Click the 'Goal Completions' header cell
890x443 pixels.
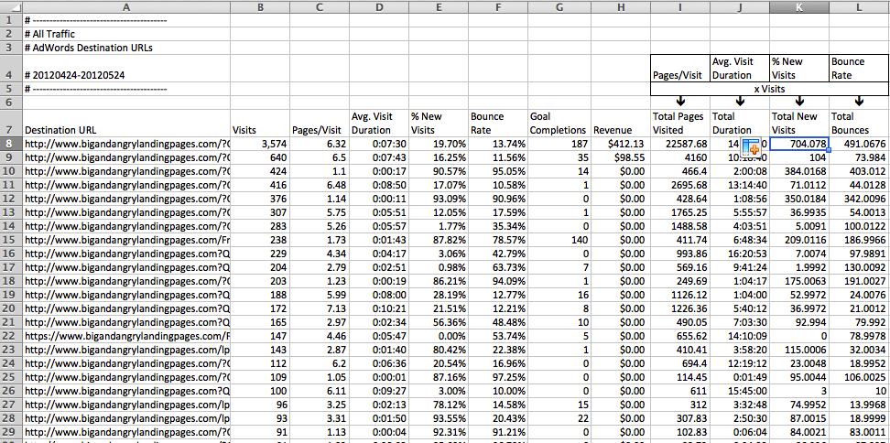click(x=558, y=123)
